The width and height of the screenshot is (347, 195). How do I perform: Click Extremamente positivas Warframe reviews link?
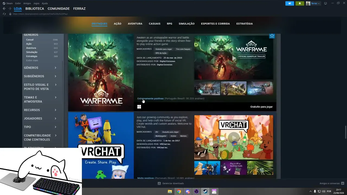150,99
